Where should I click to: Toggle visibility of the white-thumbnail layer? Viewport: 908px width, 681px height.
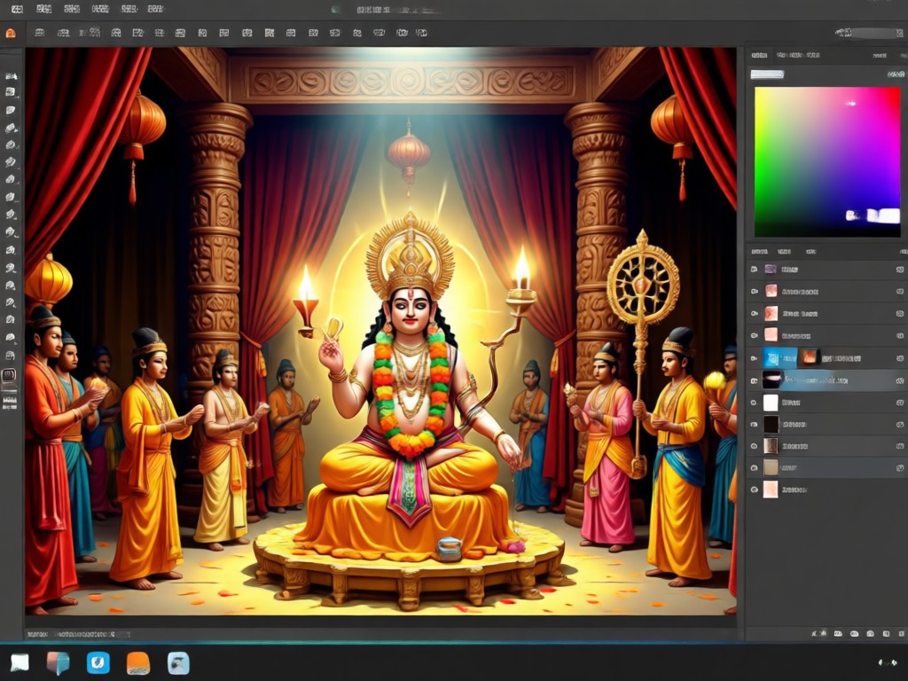[x=754, y=403]
